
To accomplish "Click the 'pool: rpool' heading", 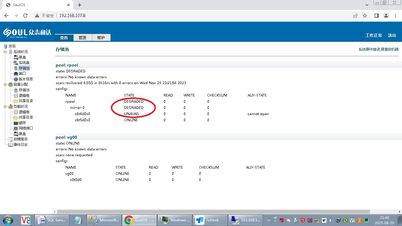I will [67, 65].
